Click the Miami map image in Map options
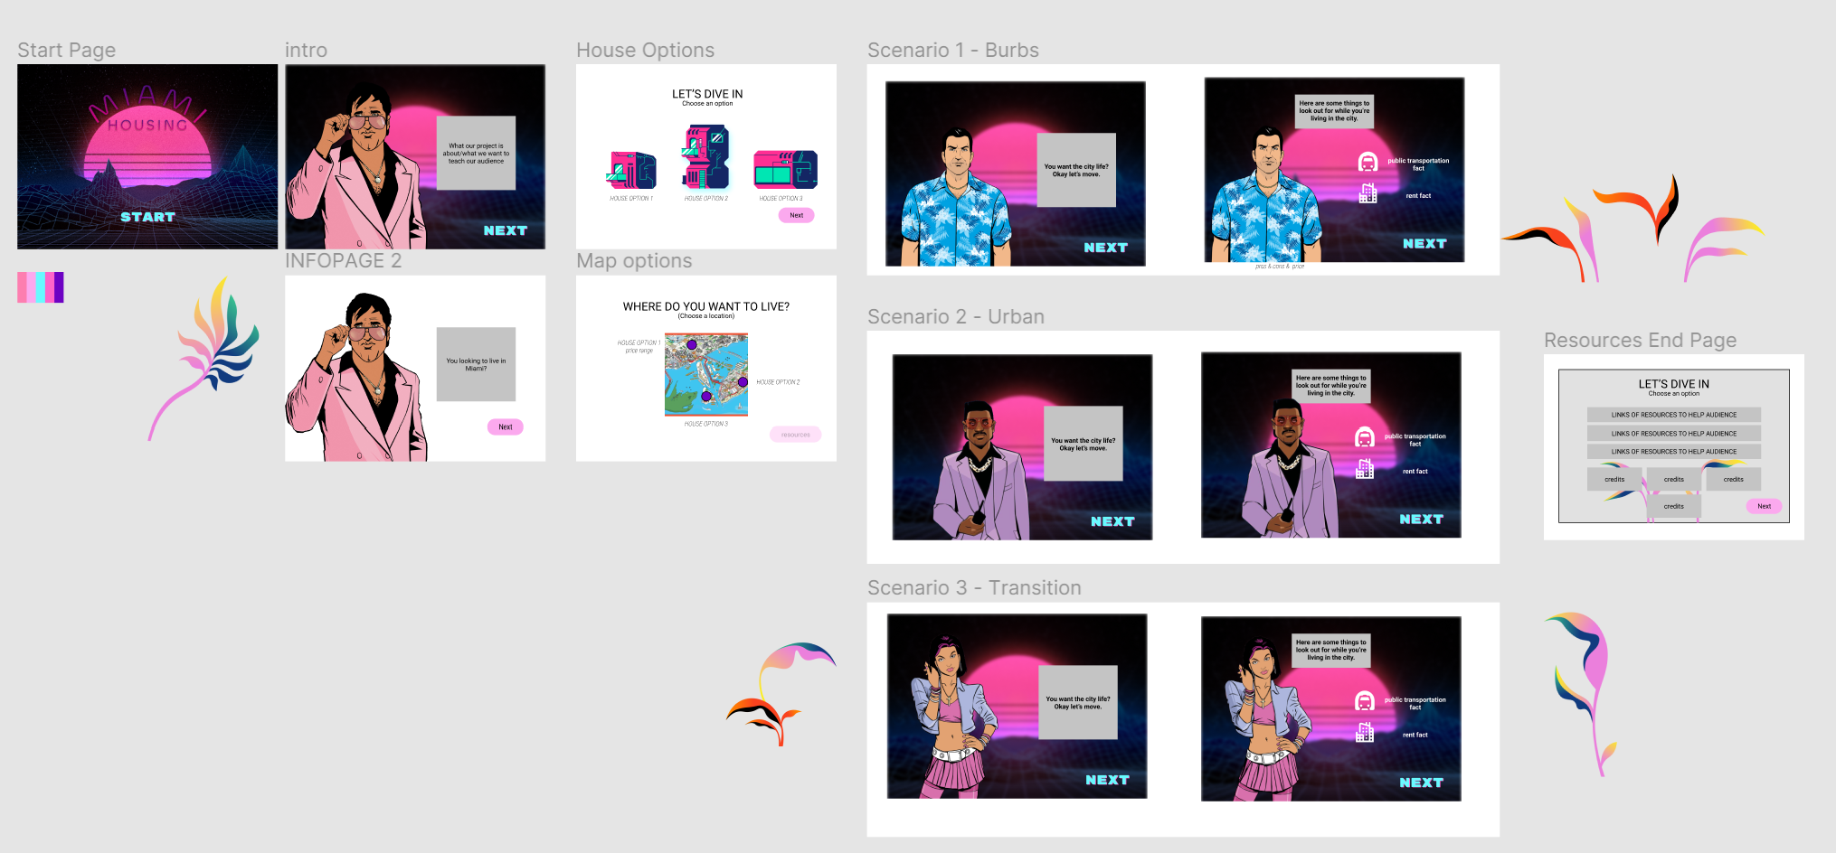This screenshot has width=1836, height=853. click(x=706, y=374)
